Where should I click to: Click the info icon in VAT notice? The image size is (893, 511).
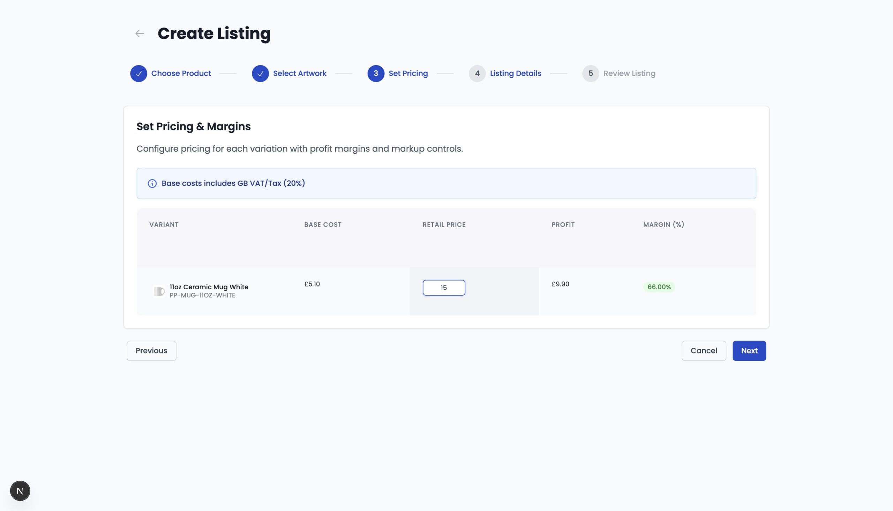(152, 184)
